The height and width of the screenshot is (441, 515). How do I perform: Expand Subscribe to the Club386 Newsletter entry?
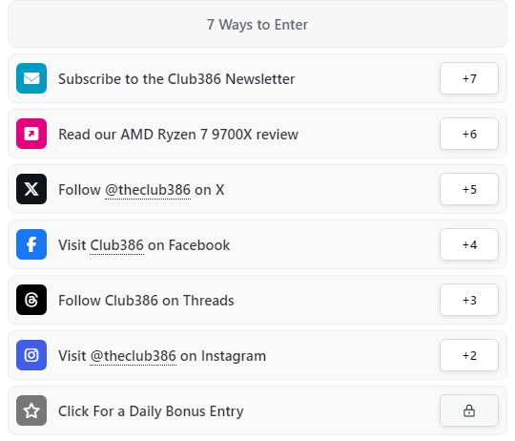[257, 78]
